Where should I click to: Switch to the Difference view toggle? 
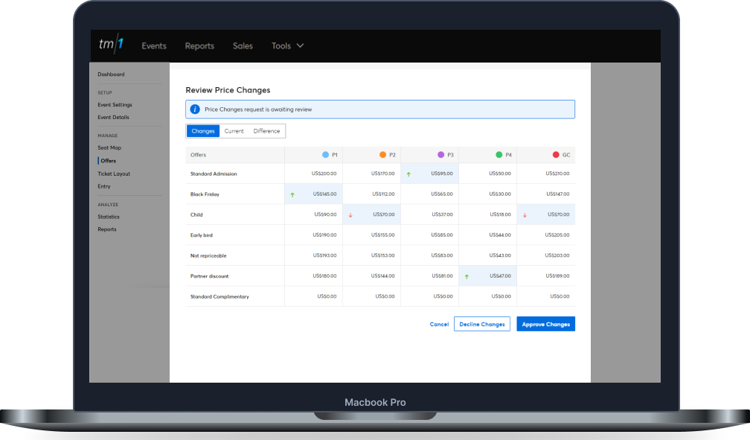pyautogui.click(x=266, y=131)
